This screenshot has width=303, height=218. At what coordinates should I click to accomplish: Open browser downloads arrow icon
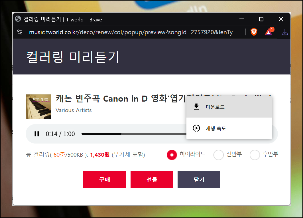point(285,32)
